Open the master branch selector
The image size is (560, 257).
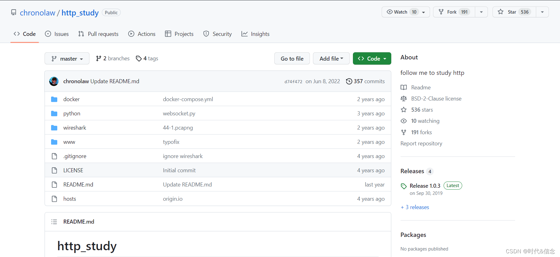67,58
